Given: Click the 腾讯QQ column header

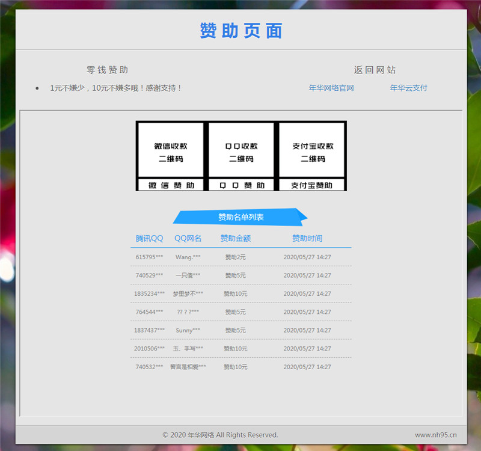Looking at the screenshot, I should [x=149, y=238].
